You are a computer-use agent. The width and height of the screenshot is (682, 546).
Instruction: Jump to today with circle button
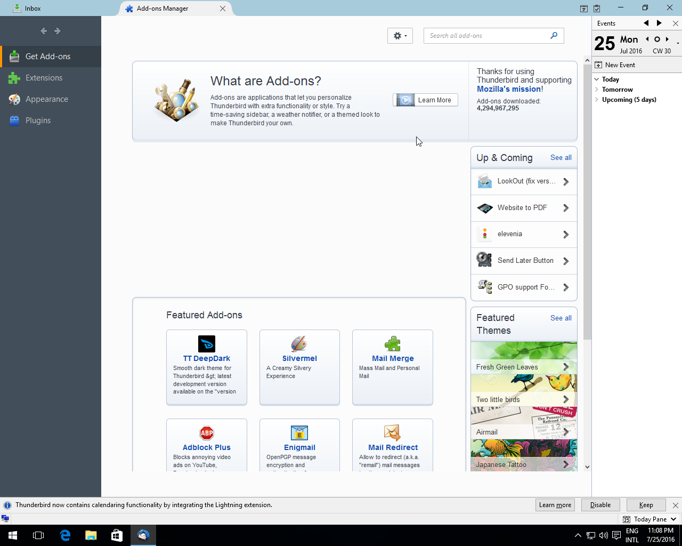657,39
